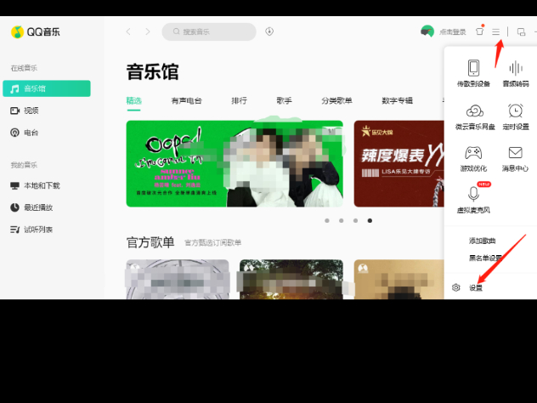Open 最近播放 in the sidebar
Viewport: 537px width, 403px height.
[x=31, y=207]
